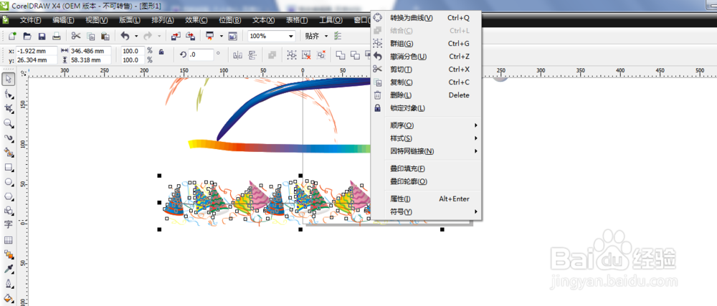The width and height of the screenshot is (717, 306).
Task: Open the 视图(V) menu
Action: [x=97, y=20]
